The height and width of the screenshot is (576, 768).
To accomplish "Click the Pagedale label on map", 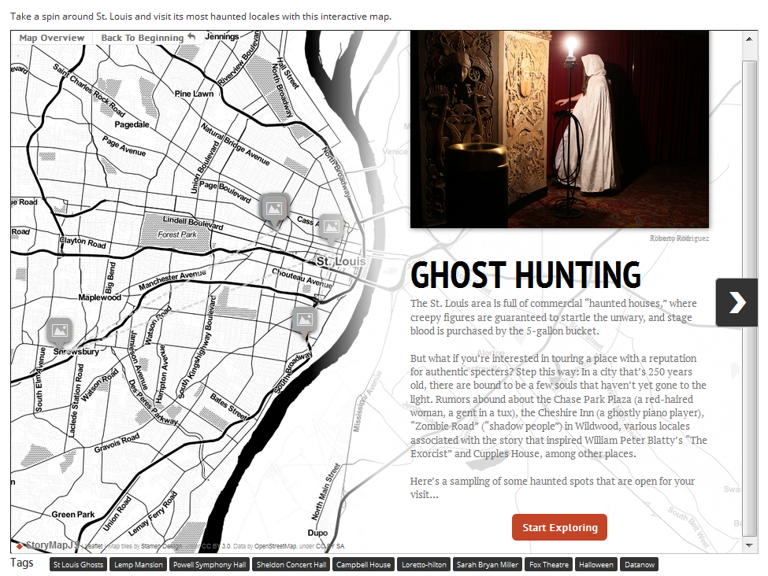I will (x=132, y=124).
